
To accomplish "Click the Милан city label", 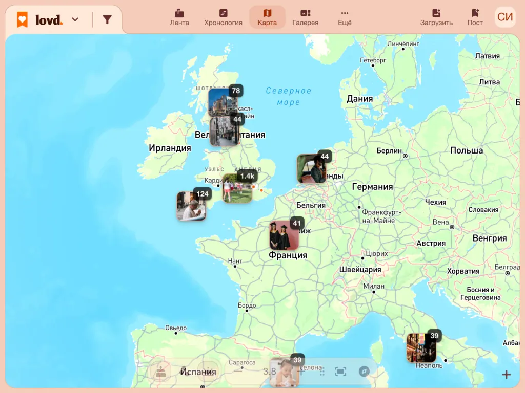I will [x=374, y=286].
